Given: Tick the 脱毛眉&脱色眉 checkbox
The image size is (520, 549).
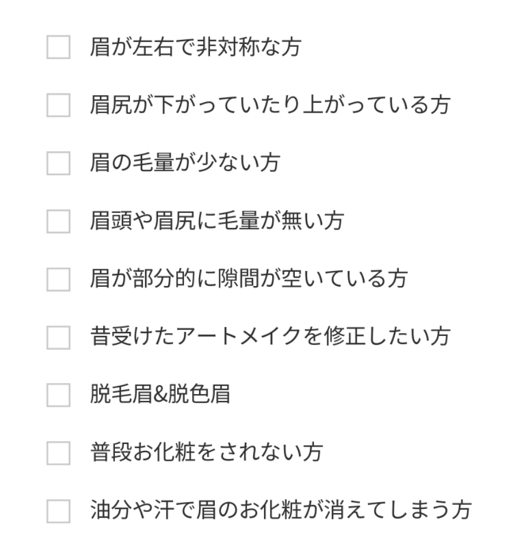Looking at the screenshot, I should (x=58, y=395).
